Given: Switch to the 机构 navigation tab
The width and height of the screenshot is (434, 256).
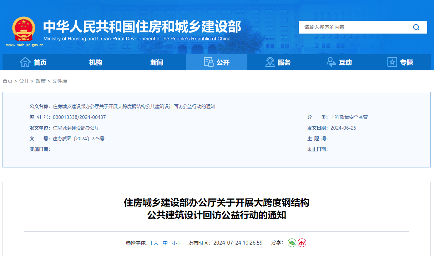Looking at the screenshot, I should pos(95,62).
